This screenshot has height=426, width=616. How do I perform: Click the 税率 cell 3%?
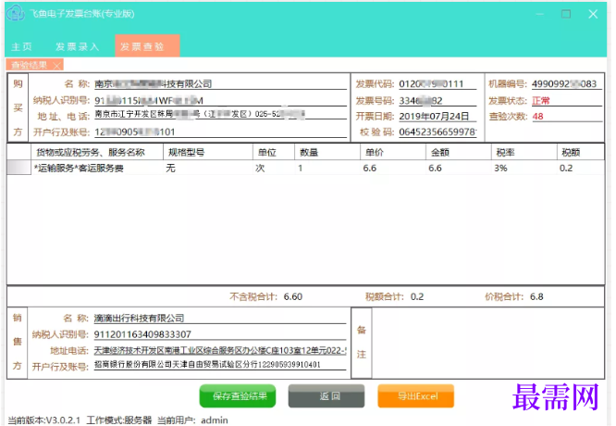coord(524,168)
